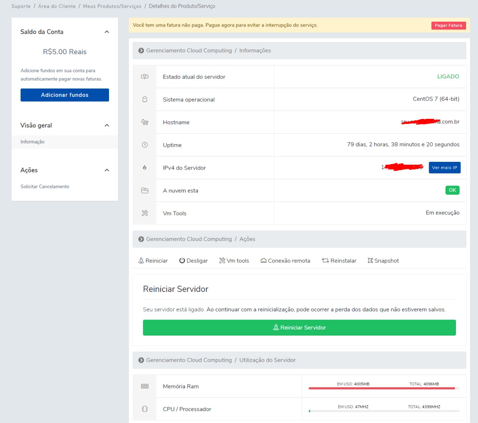
Task: Click the 'Reiniciar Servidor' heading
Action: [x=176, y=289]
